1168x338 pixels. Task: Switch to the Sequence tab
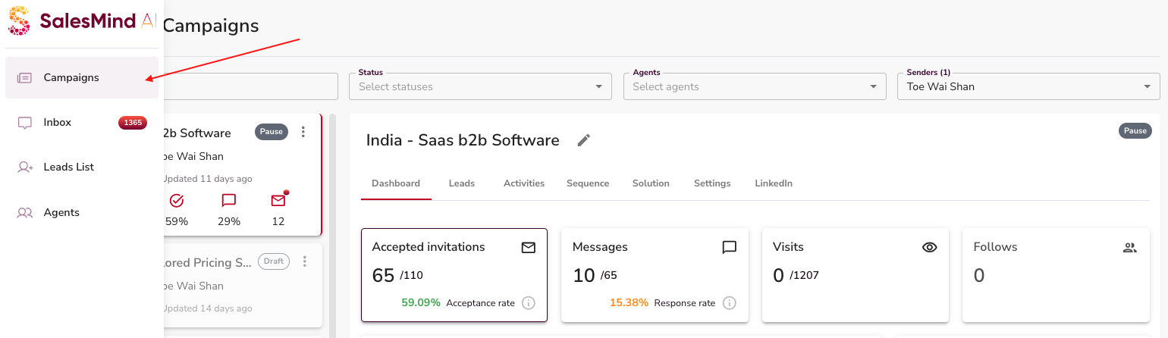coord(587,183)
